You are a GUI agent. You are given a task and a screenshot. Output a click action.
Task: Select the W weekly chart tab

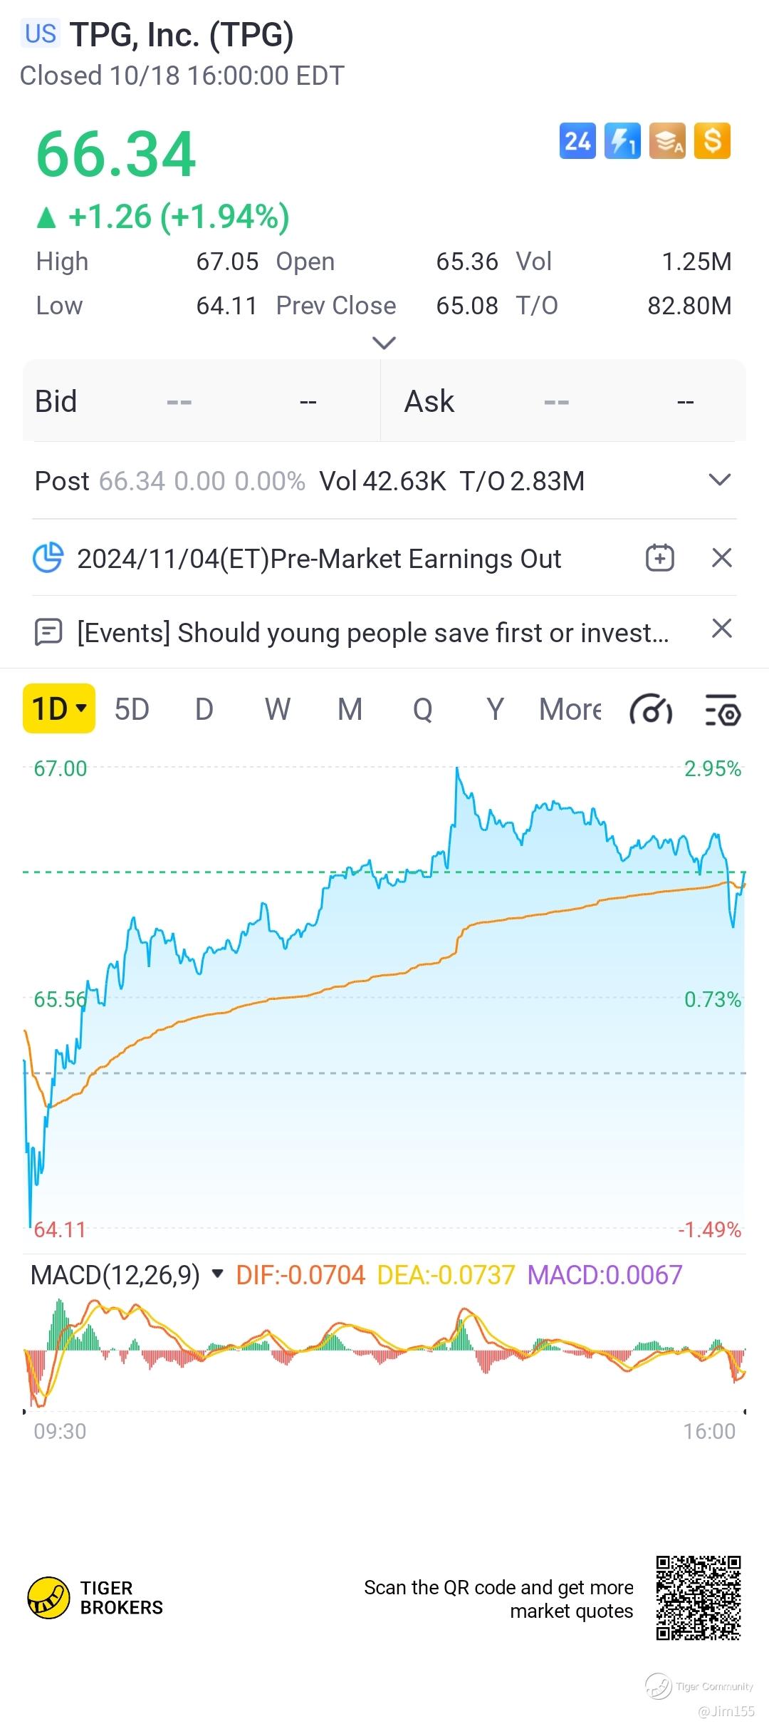(277, 710)
